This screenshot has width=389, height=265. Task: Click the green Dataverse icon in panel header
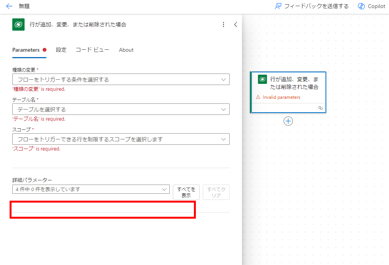[18, 25]
